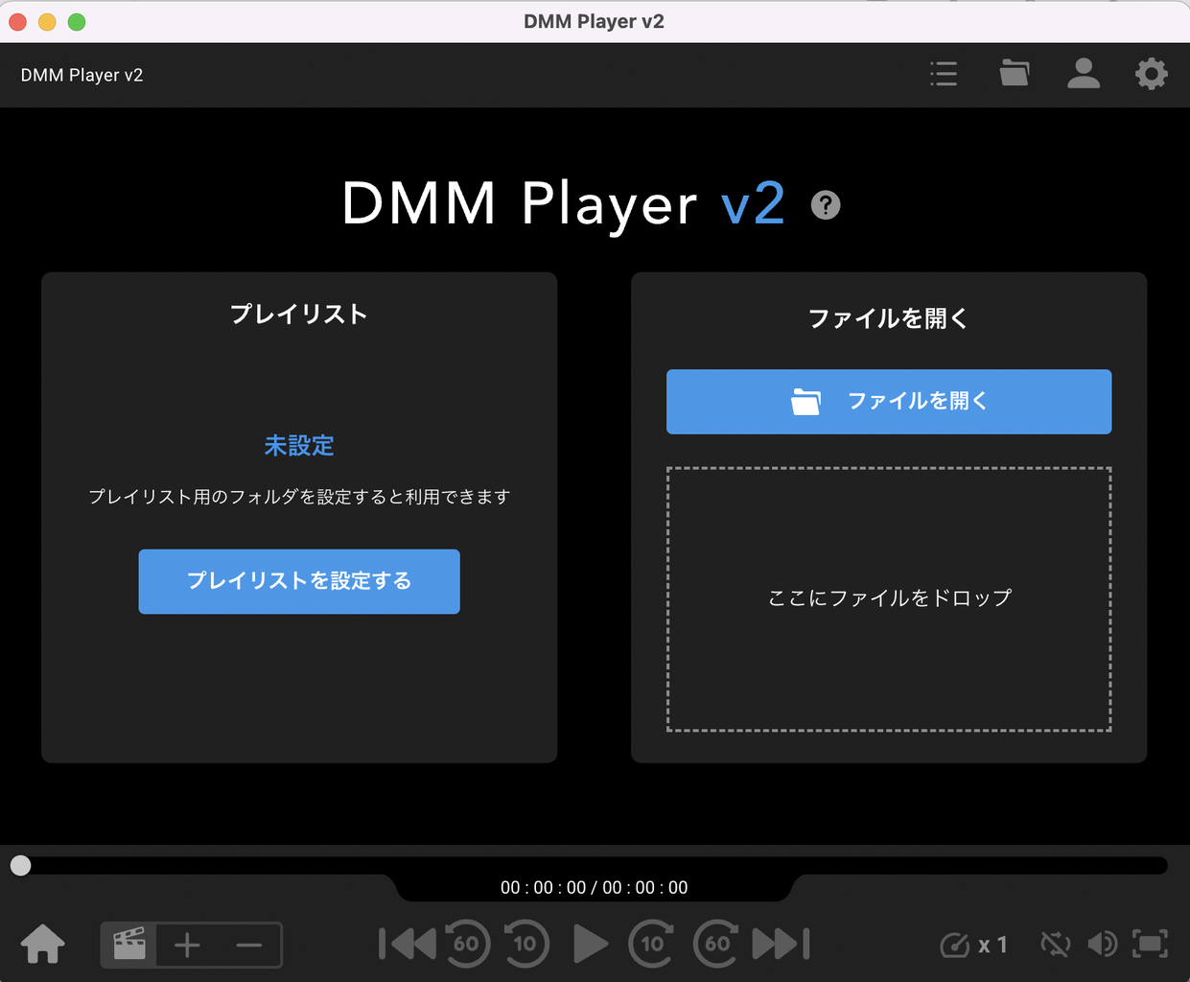Image resolution: width=1190 pixels, height=982 pixels.
Task: Toggle repeat loop mode
Action: pos(1055,945)
